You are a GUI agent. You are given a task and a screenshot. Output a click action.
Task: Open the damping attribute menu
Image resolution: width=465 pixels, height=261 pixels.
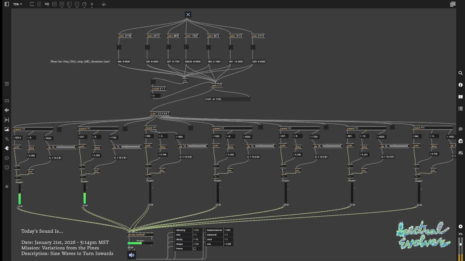point(183,230)
